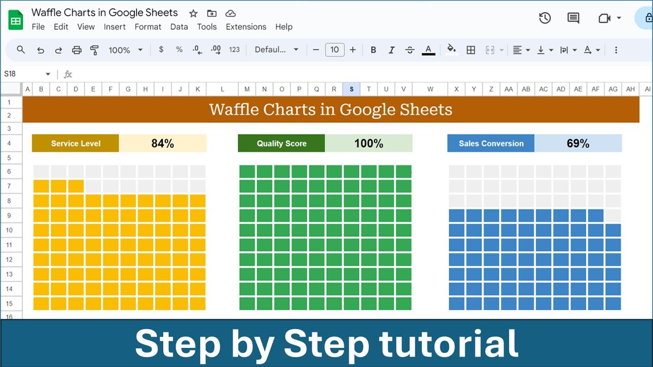
Task: Open text wrapping dropdown
Action: [x=568, y=50]
